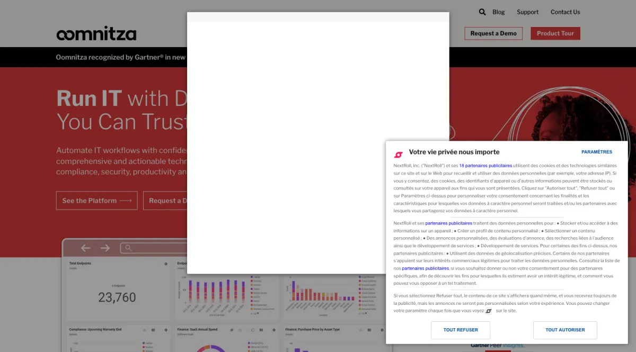Open the 18 partenaires publicitaires link
Viewport: 636px width, 352px height.
click(485, 166)
